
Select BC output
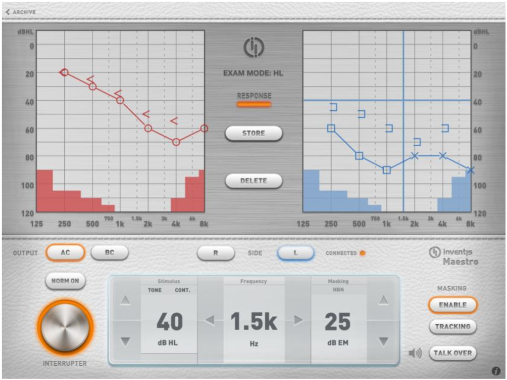(x=109, y=253)
